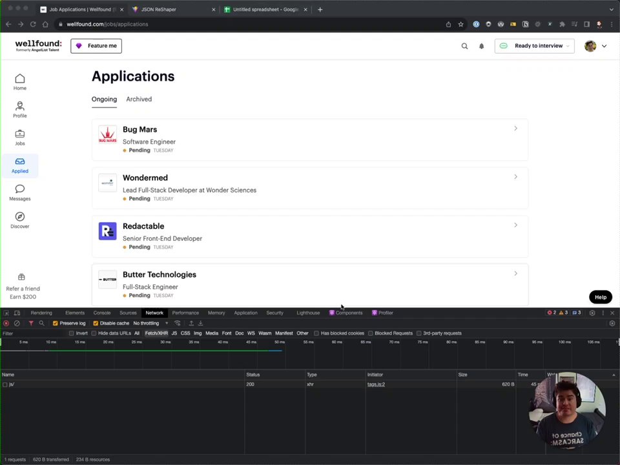This screenshot has width=620, height=465.
Task: Filter requests by Fetch/XHR
Action: point(156,333)
